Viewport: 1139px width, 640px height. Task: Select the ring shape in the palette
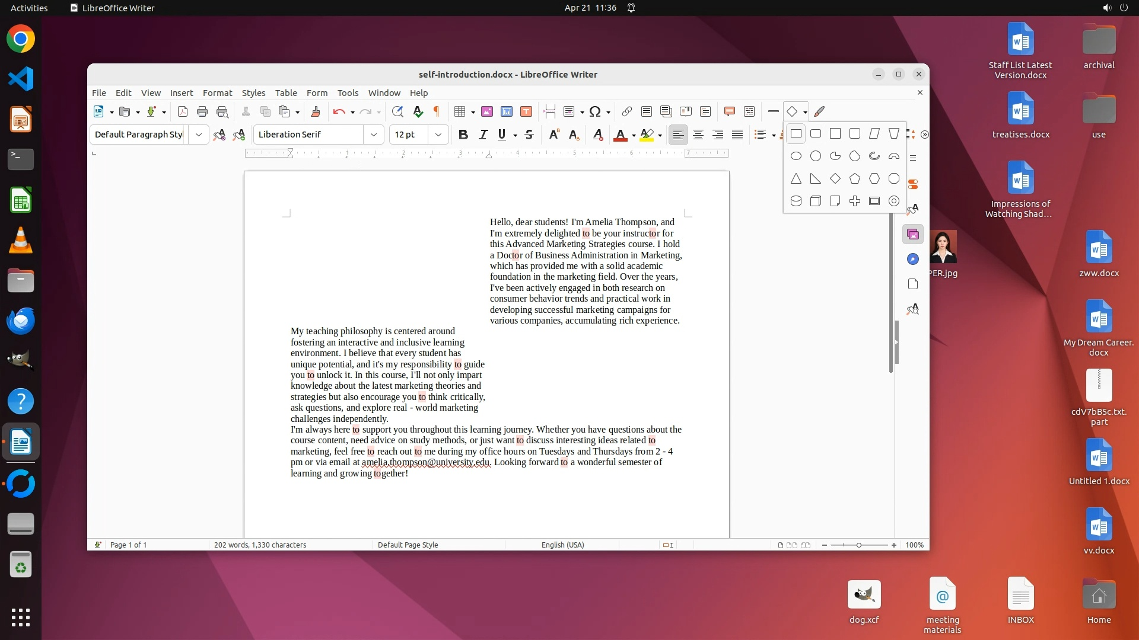[x=893, y=201]
